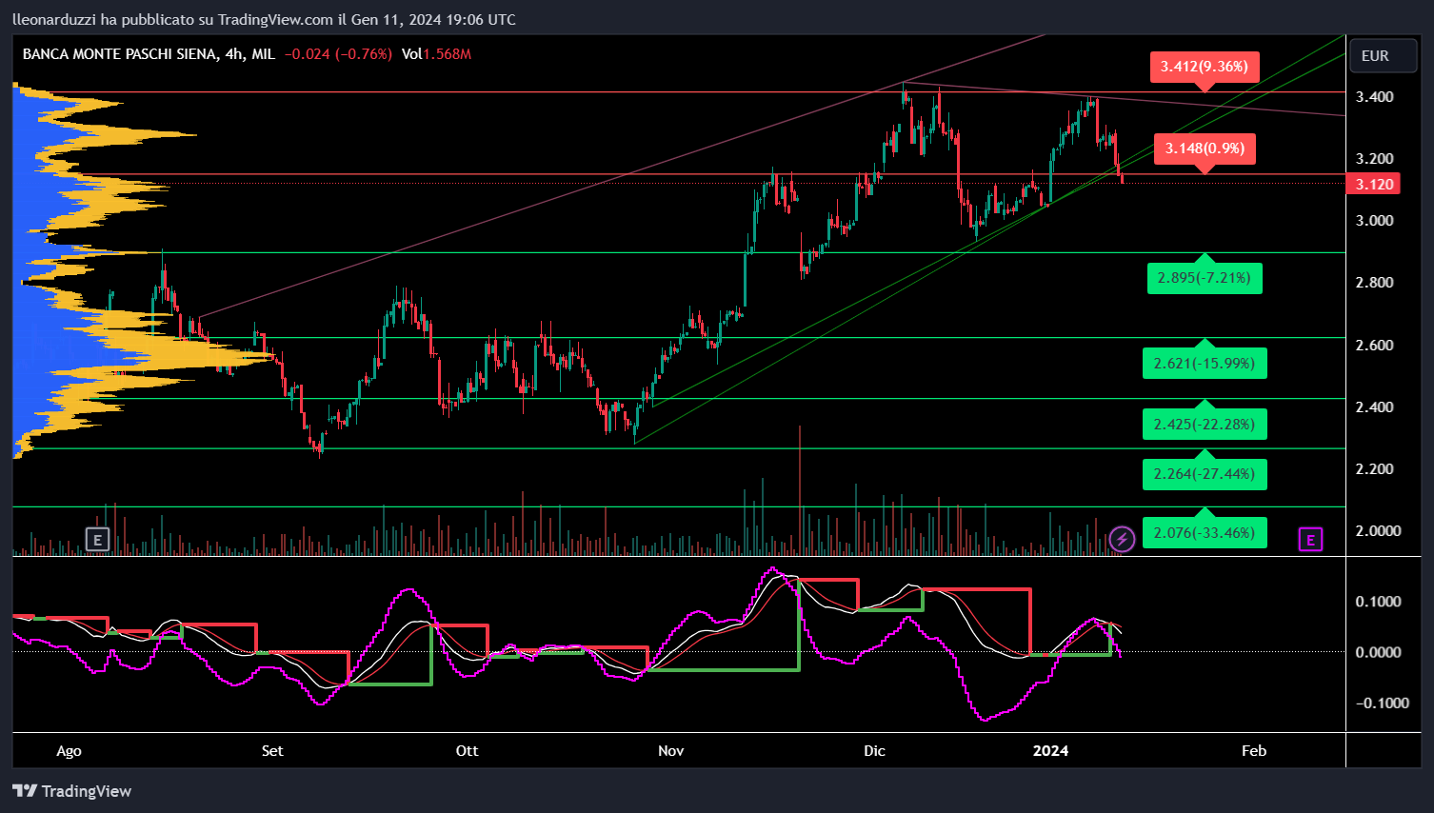Click the 2024 label on time axis
1434x813 pixels.
pos(1050,750)
